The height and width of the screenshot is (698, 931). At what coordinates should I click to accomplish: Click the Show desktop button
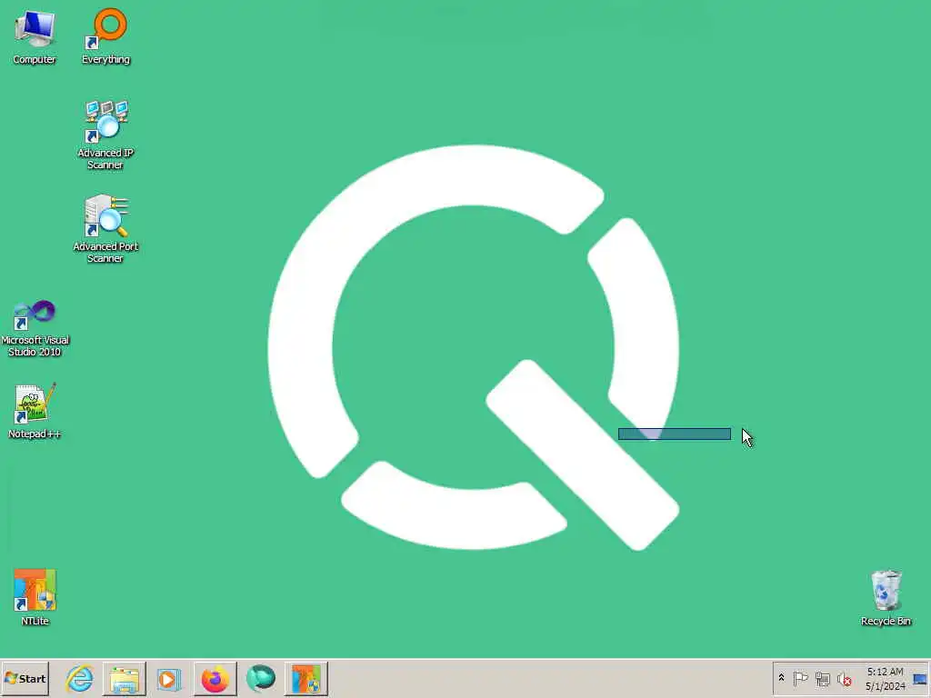coord(920,678)
